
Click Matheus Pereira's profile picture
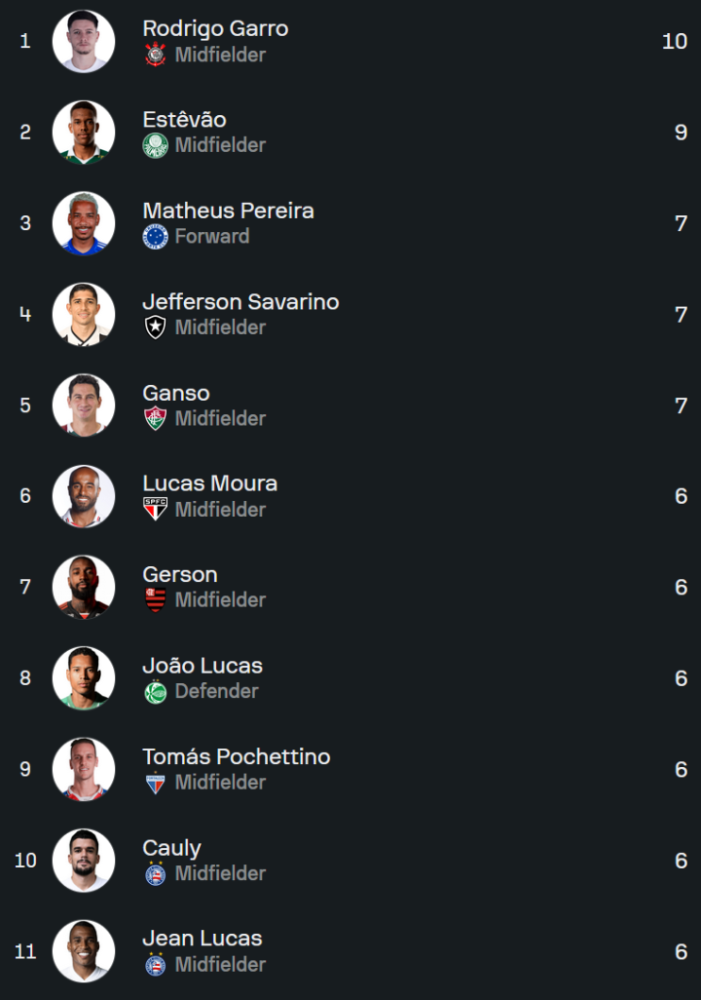point(84,223)
